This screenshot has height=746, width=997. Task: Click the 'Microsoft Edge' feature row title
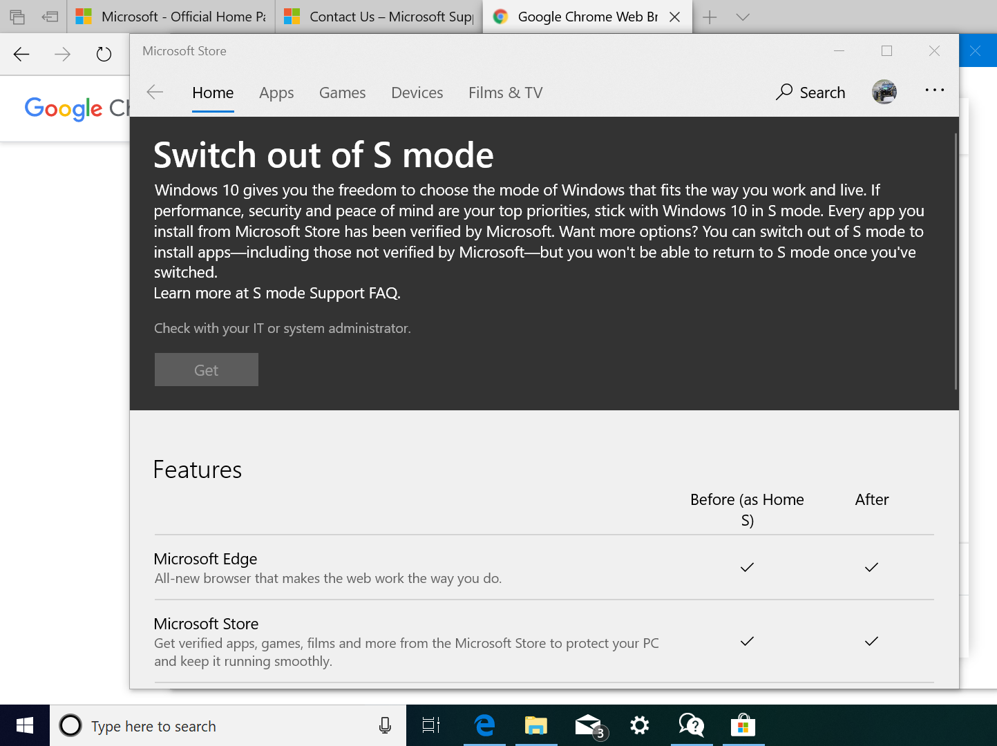point(205,559)
